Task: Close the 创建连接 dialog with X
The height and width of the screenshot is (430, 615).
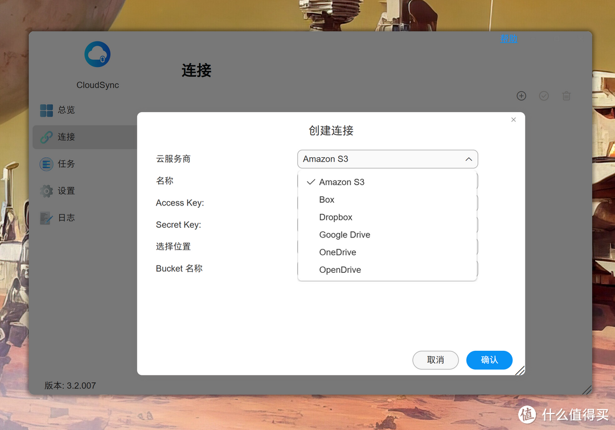Action: [514, 120]
